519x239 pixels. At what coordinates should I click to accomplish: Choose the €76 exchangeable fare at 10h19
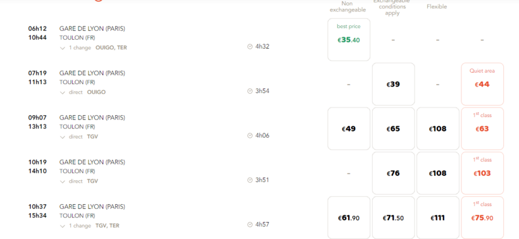pyautogui.click(x=393, y=173)
